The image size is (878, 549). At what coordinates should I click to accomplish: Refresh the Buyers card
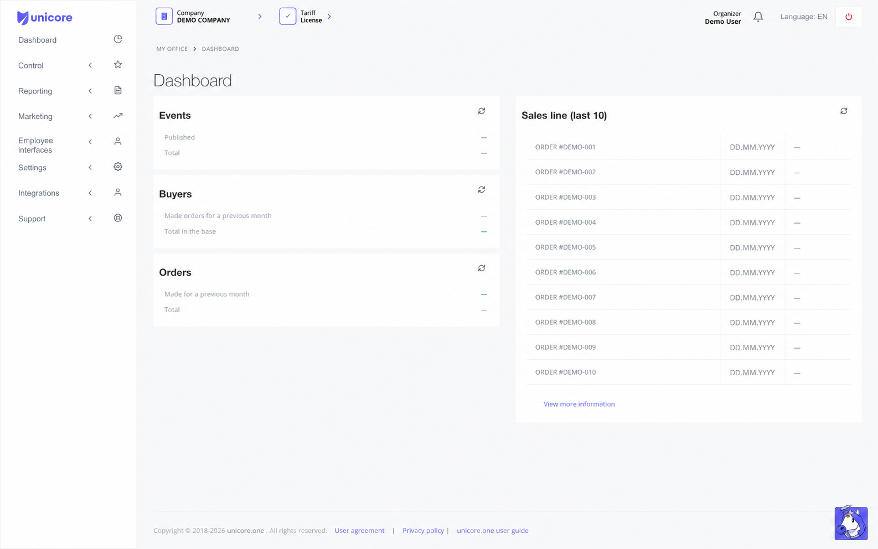[x=482, y=190]
